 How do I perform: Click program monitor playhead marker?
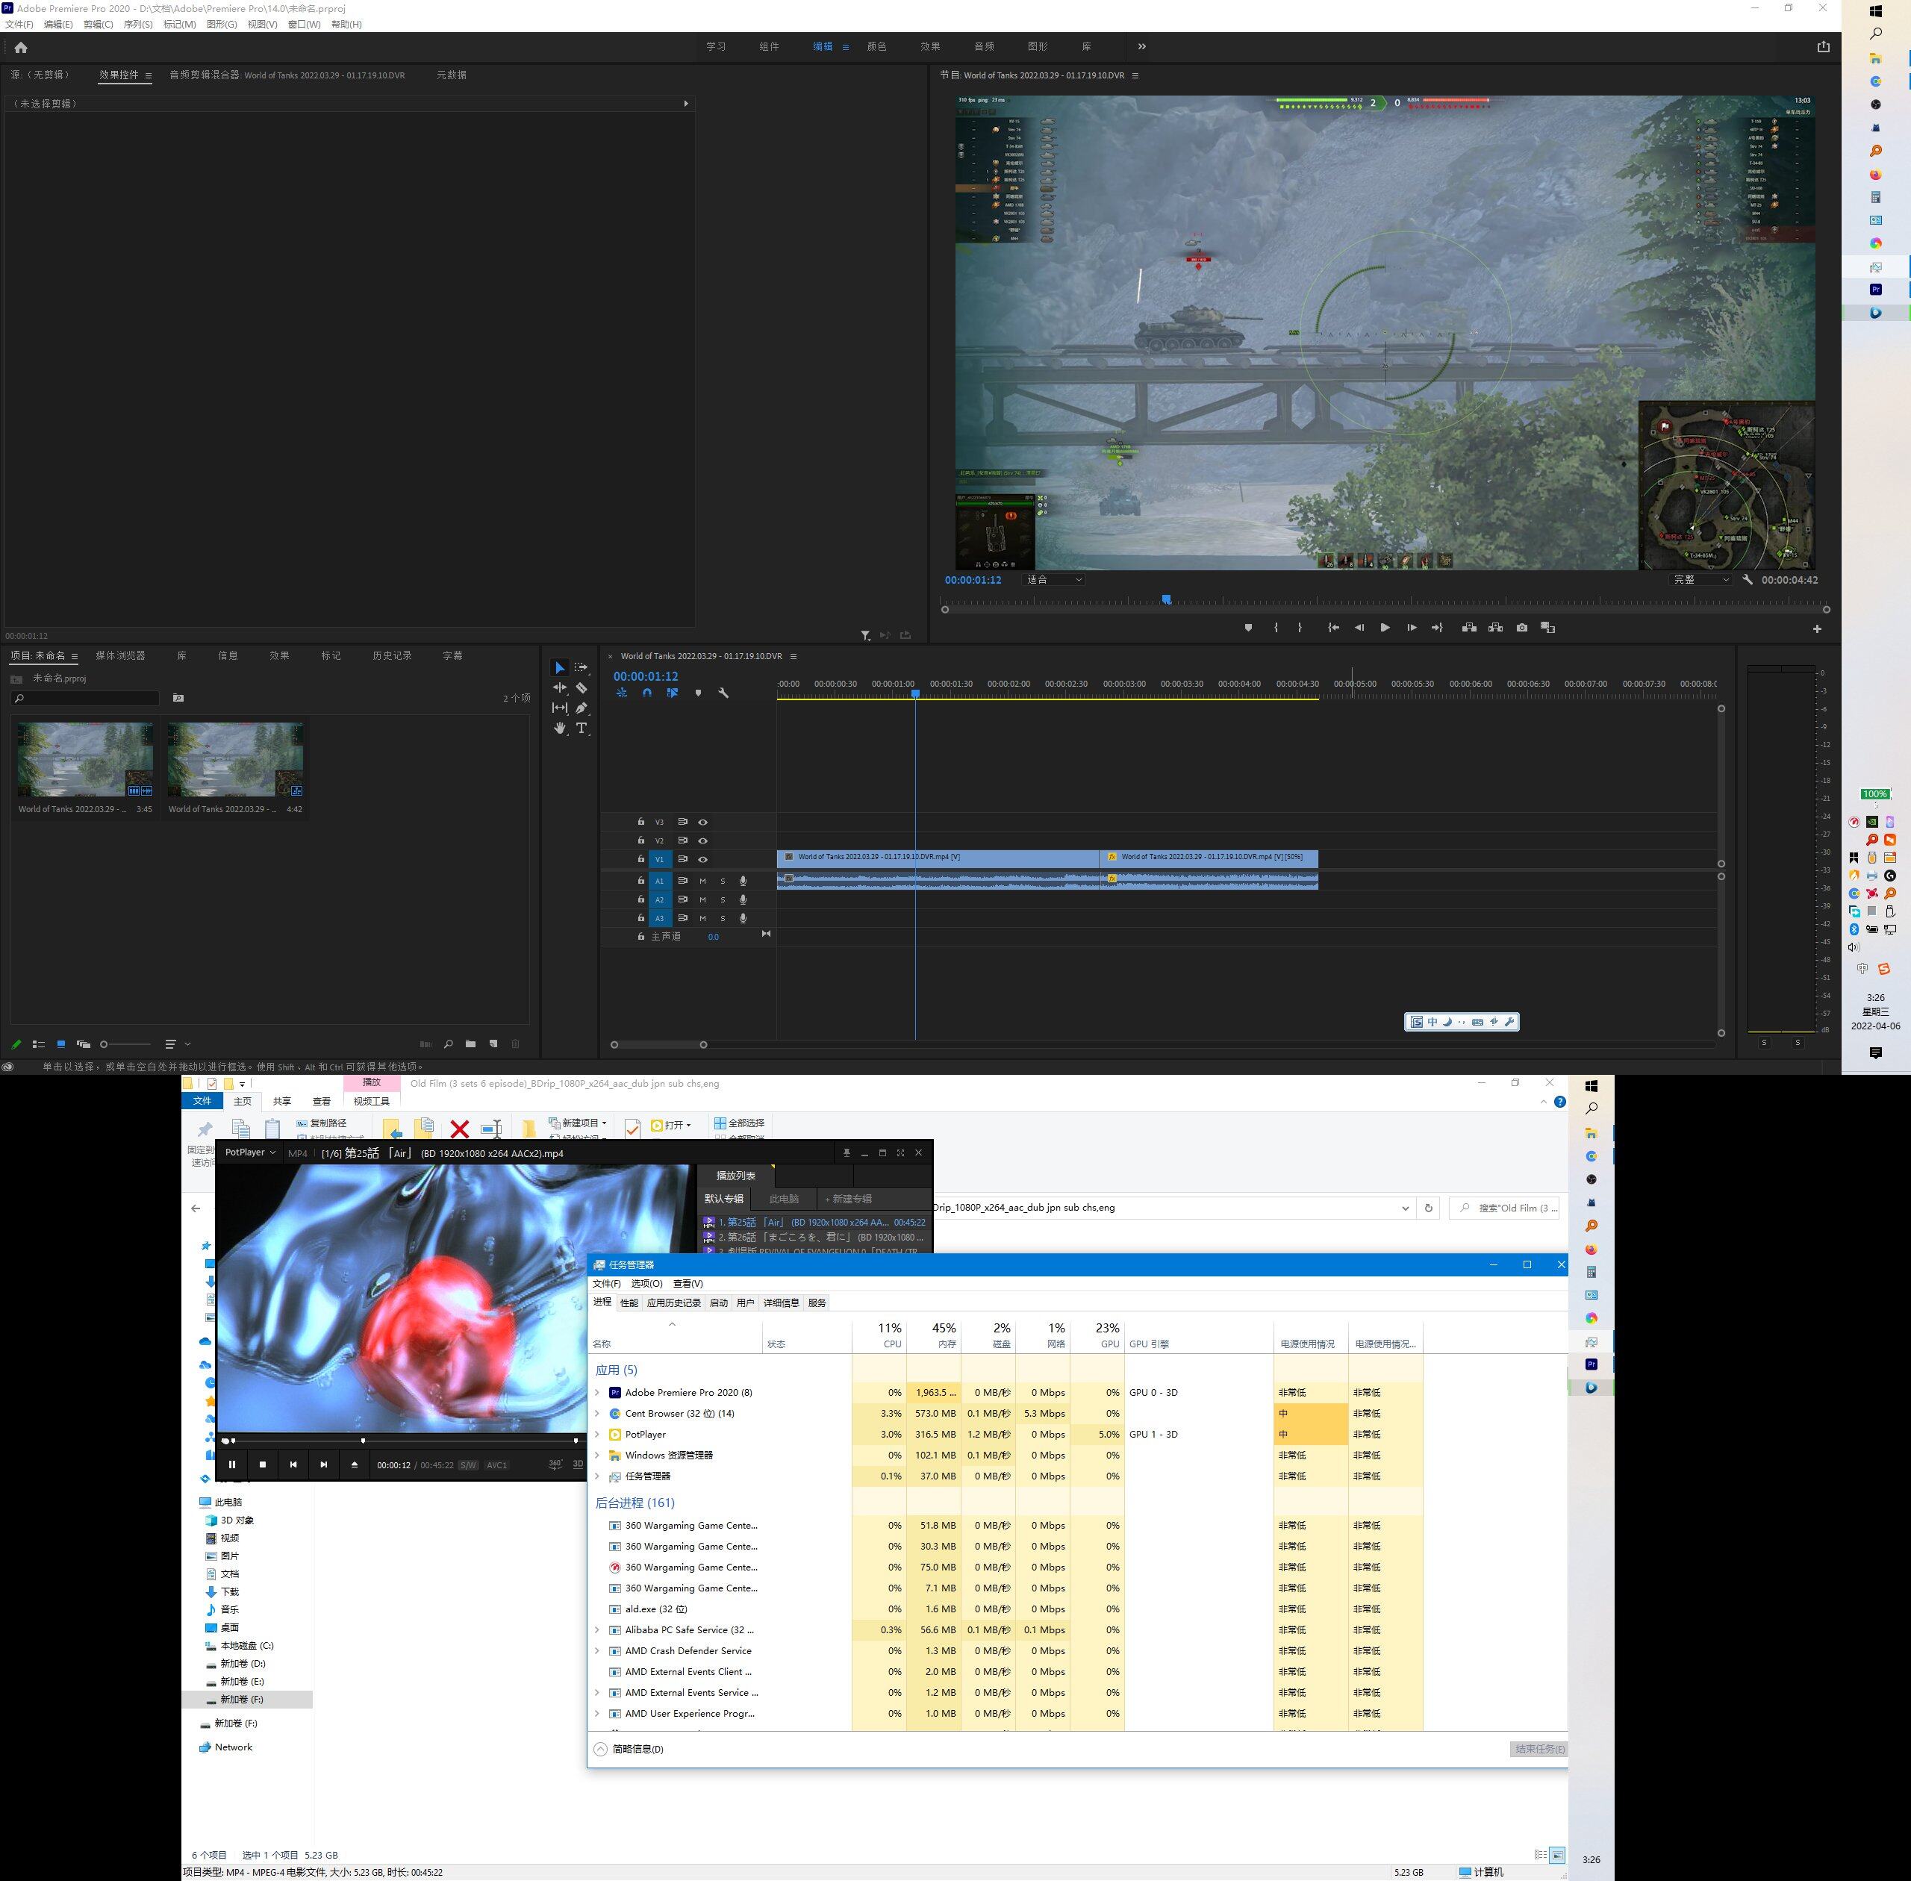coord(1166,599)
